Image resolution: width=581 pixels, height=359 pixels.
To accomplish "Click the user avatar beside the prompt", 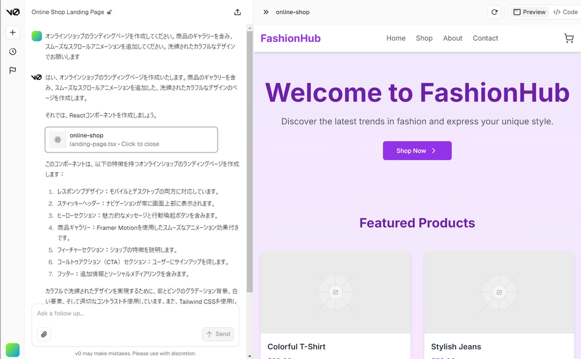I will tap(37, 36).
